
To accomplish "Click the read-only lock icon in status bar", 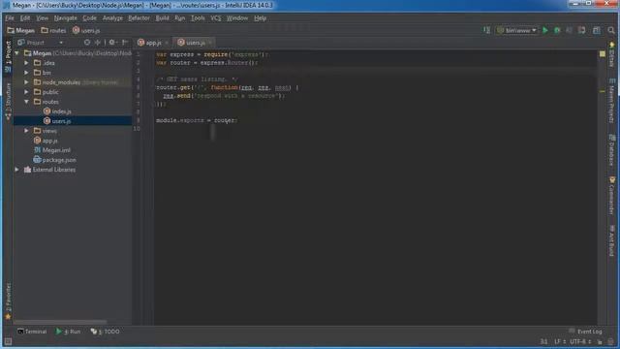I will tap(600, 341).
